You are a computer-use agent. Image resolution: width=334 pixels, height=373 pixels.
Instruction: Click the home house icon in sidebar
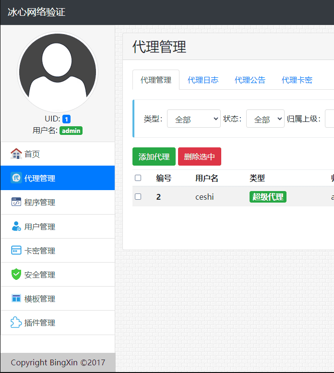[x=16, y=154]
